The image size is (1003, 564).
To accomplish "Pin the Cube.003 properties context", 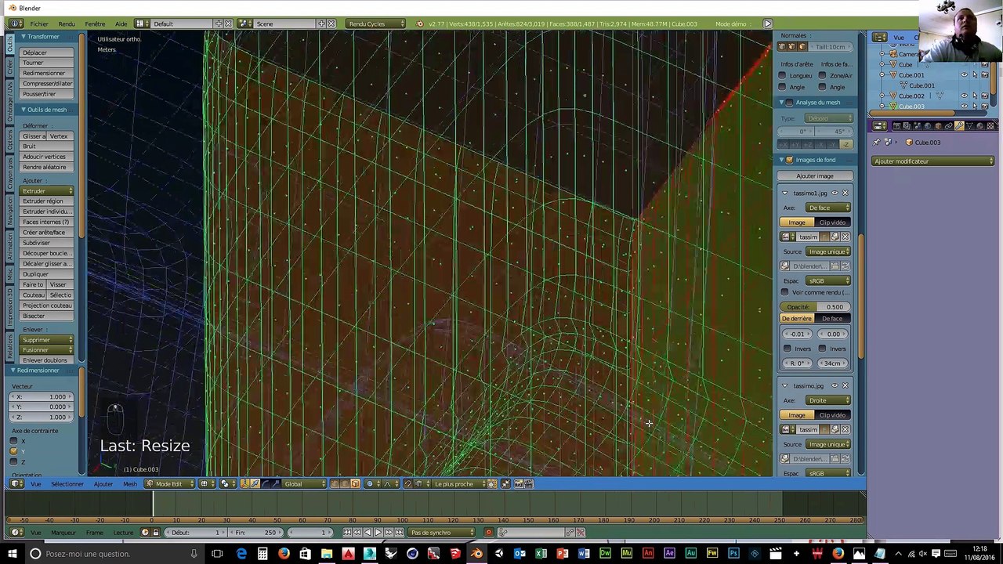I will pyautogui.click(x=877, y=143).
